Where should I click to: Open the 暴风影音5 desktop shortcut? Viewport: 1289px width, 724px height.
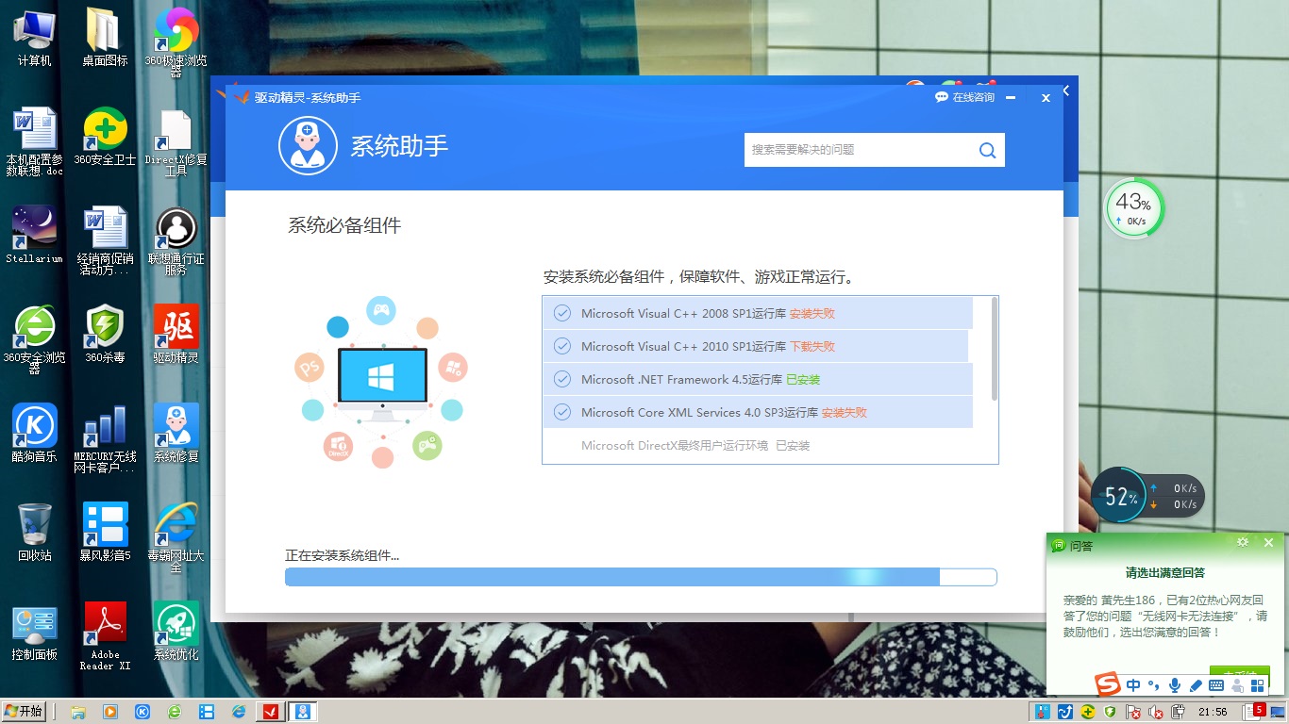click(106, 532)
